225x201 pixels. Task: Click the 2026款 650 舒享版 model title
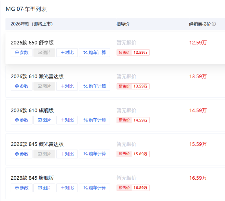[x=32, y=43]
